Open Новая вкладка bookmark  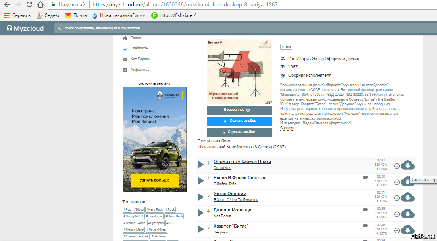point(119,15)
